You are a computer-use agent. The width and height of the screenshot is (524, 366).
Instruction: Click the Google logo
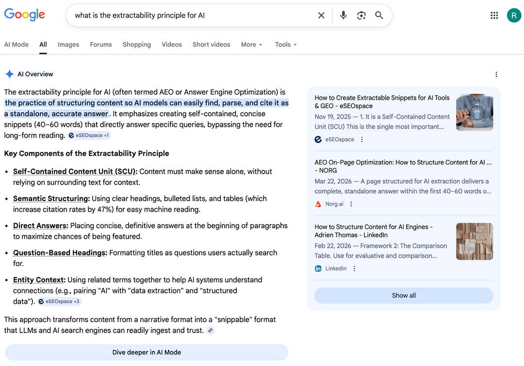point(24,15)
